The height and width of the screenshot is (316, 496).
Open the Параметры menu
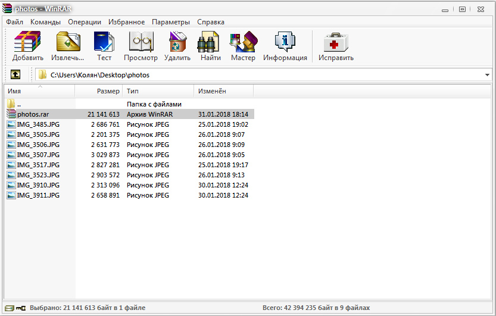(x=171, y=22)
